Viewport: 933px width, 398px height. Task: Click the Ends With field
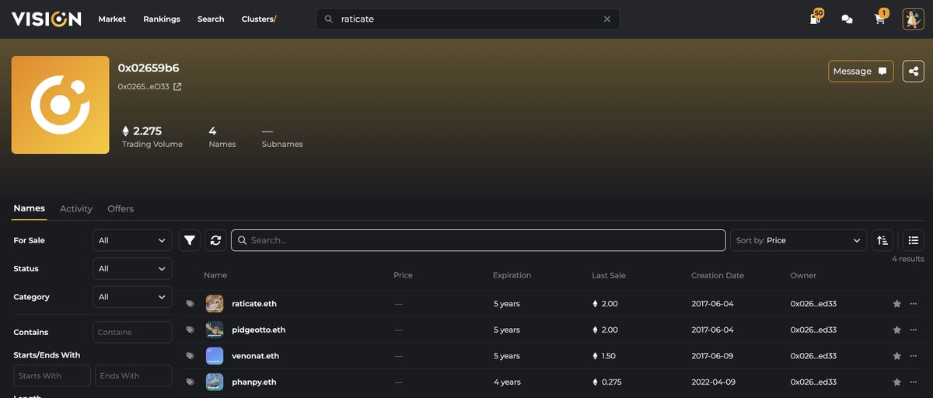click(x=134, y=375)
